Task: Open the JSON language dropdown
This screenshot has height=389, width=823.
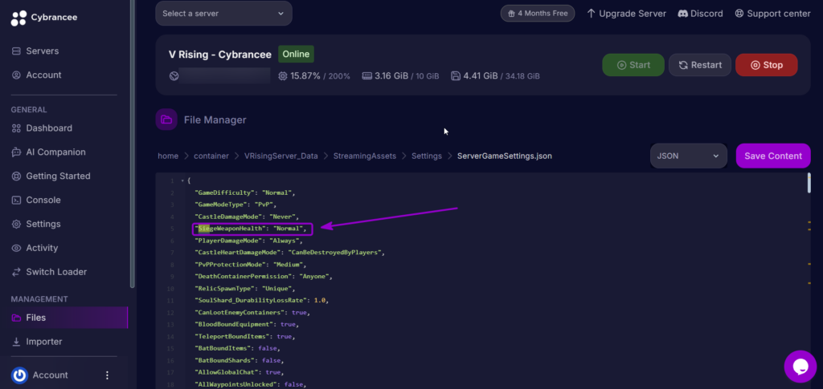Action: click(x=689, y=156)
